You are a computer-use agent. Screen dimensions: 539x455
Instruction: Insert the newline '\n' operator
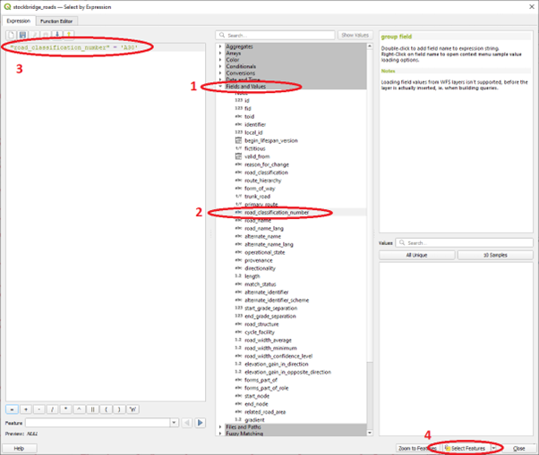(133, 409)
